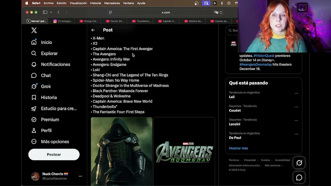
Task: Open the Apple menu
Action: (x=27, y=3)
